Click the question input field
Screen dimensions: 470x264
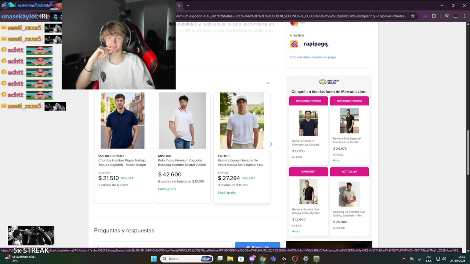[163, 246]
